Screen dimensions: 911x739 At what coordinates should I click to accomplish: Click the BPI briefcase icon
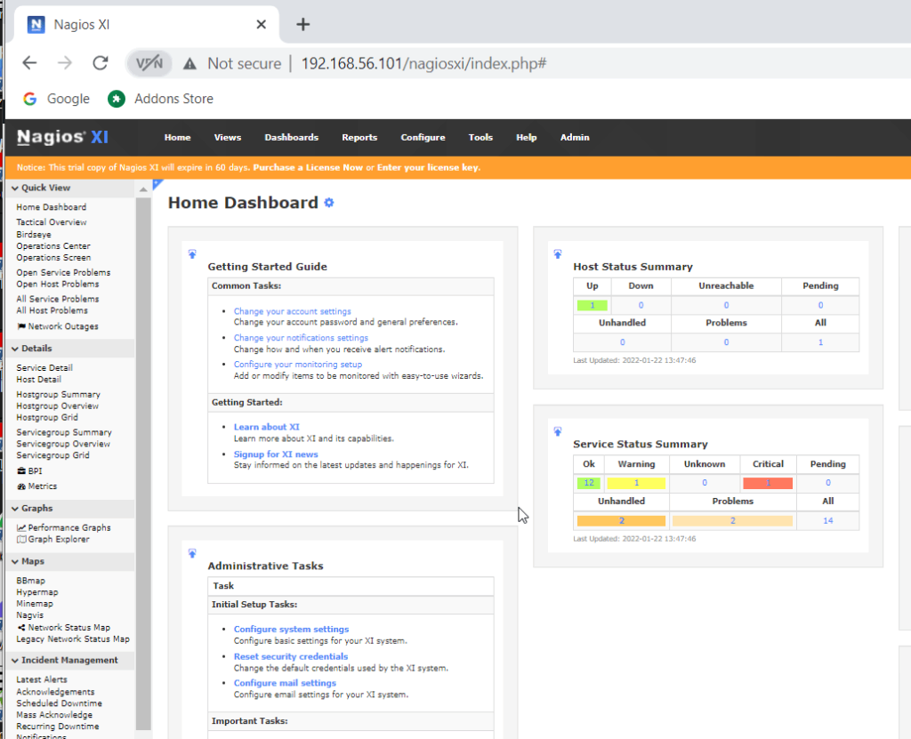21,470
